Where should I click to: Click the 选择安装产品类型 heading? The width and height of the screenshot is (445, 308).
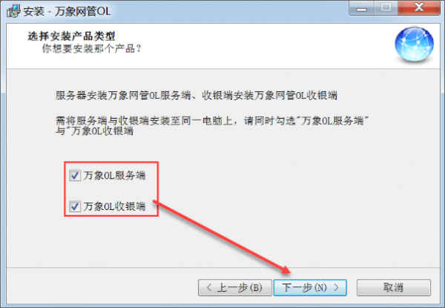[x=71, y=36]
